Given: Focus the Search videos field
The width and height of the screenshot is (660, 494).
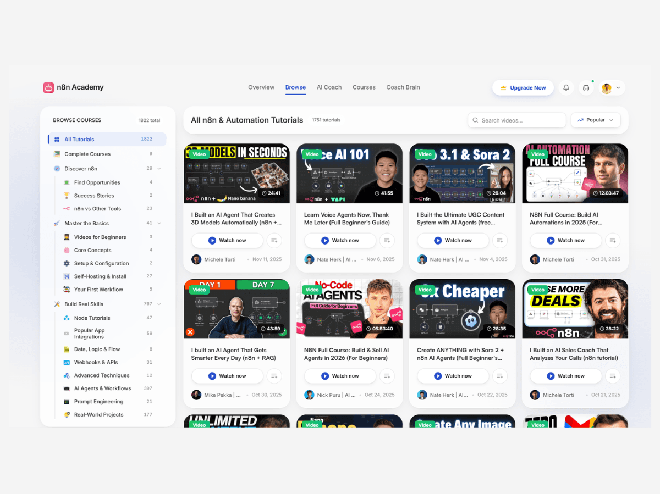Looking at the screenshot, I should tap(516, 120).
